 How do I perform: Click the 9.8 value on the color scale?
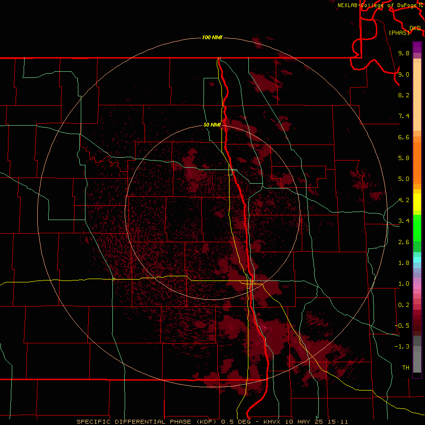coord(404,53)
